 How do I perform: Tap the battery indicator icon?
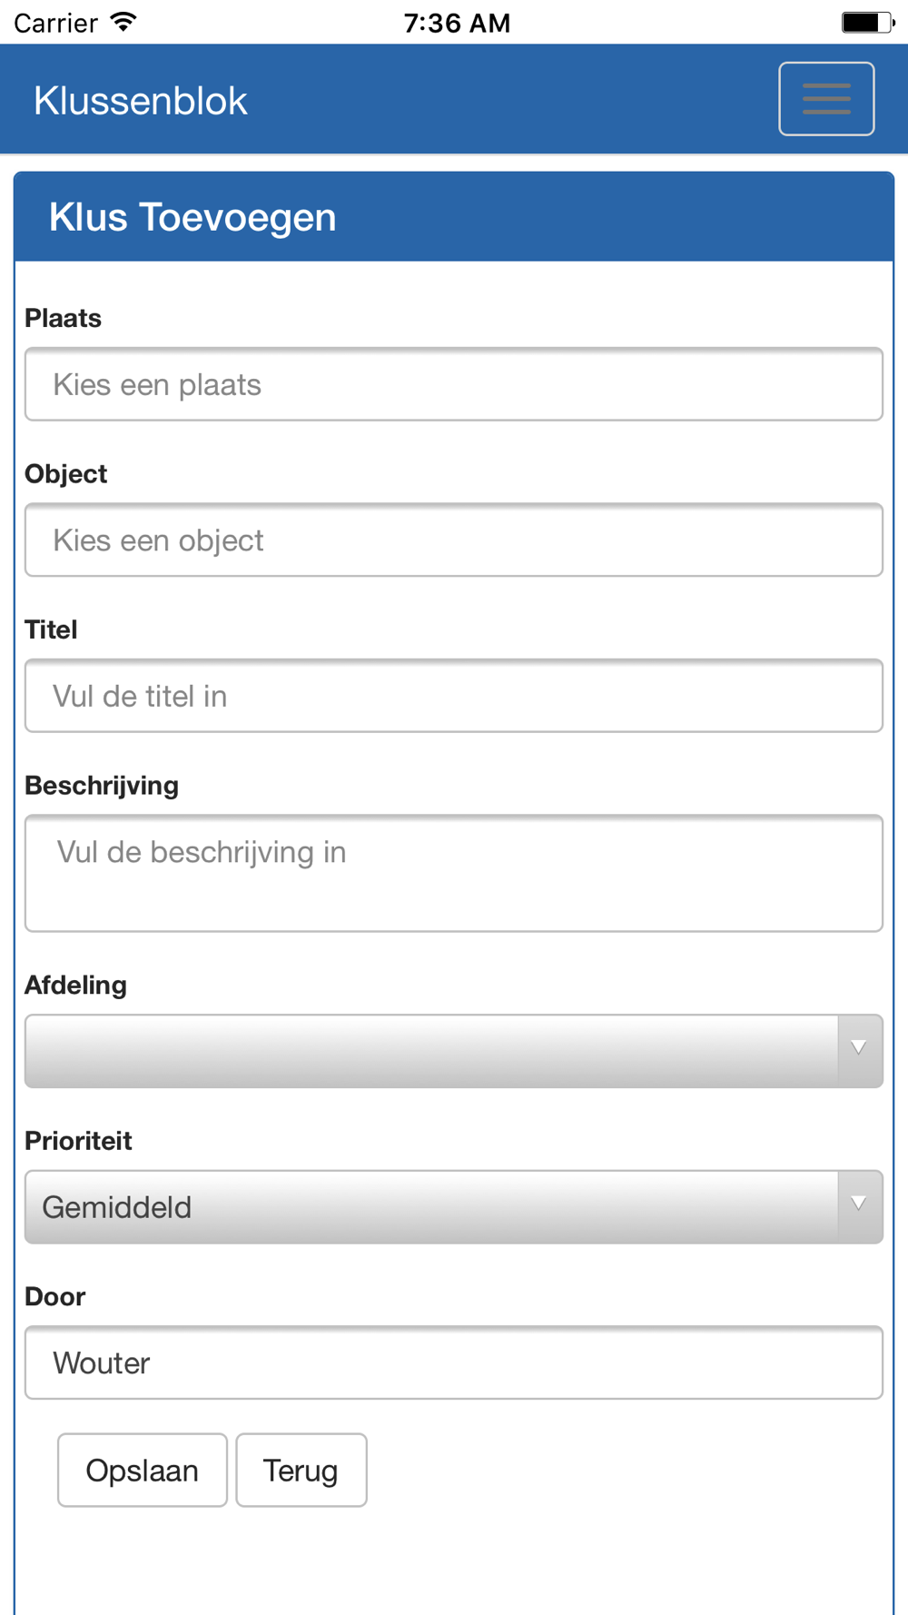click(x=866, y=23)
